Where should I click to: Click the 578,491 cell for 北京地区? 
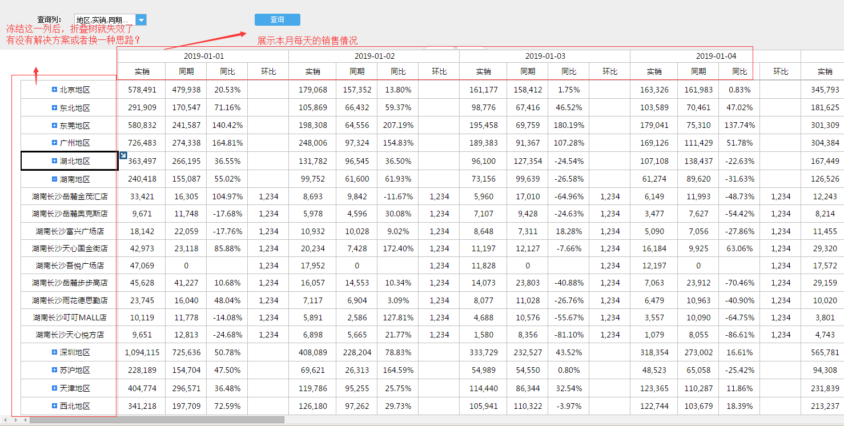[142, 90]
